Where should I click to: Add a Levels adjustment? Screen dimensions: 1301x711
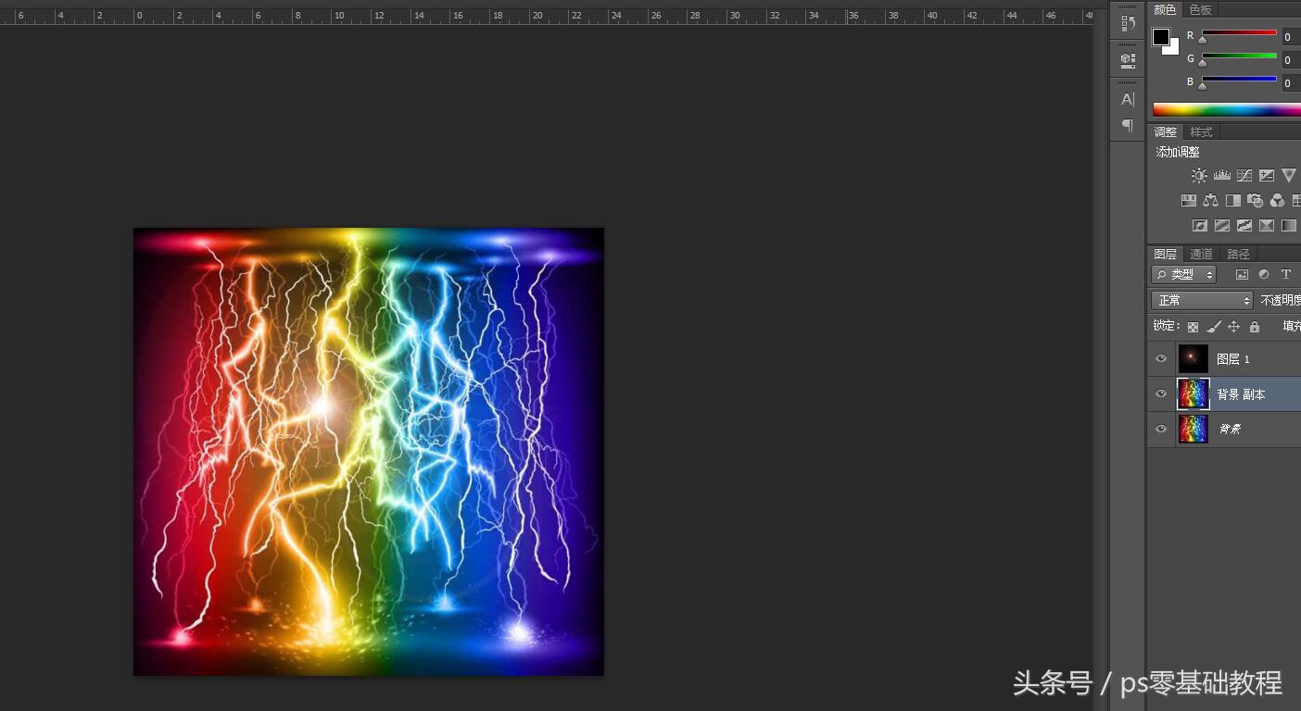click(1221, 175)
